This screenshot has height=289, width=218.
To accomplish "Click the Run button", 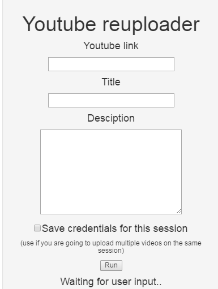I will pos(111,265).
